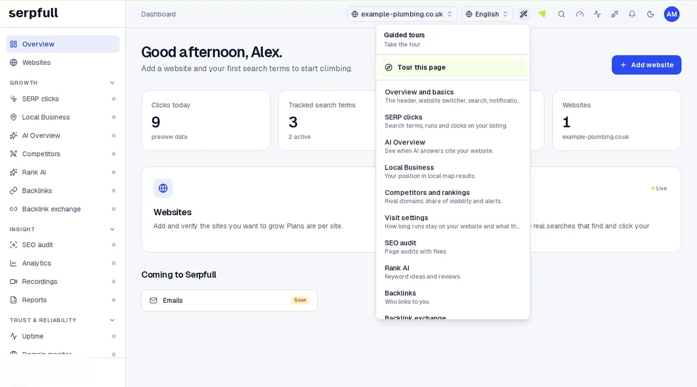This screenshot has width=697, height=387.
Task: Open the Clicks today stat card
Action: click(206, 121)
